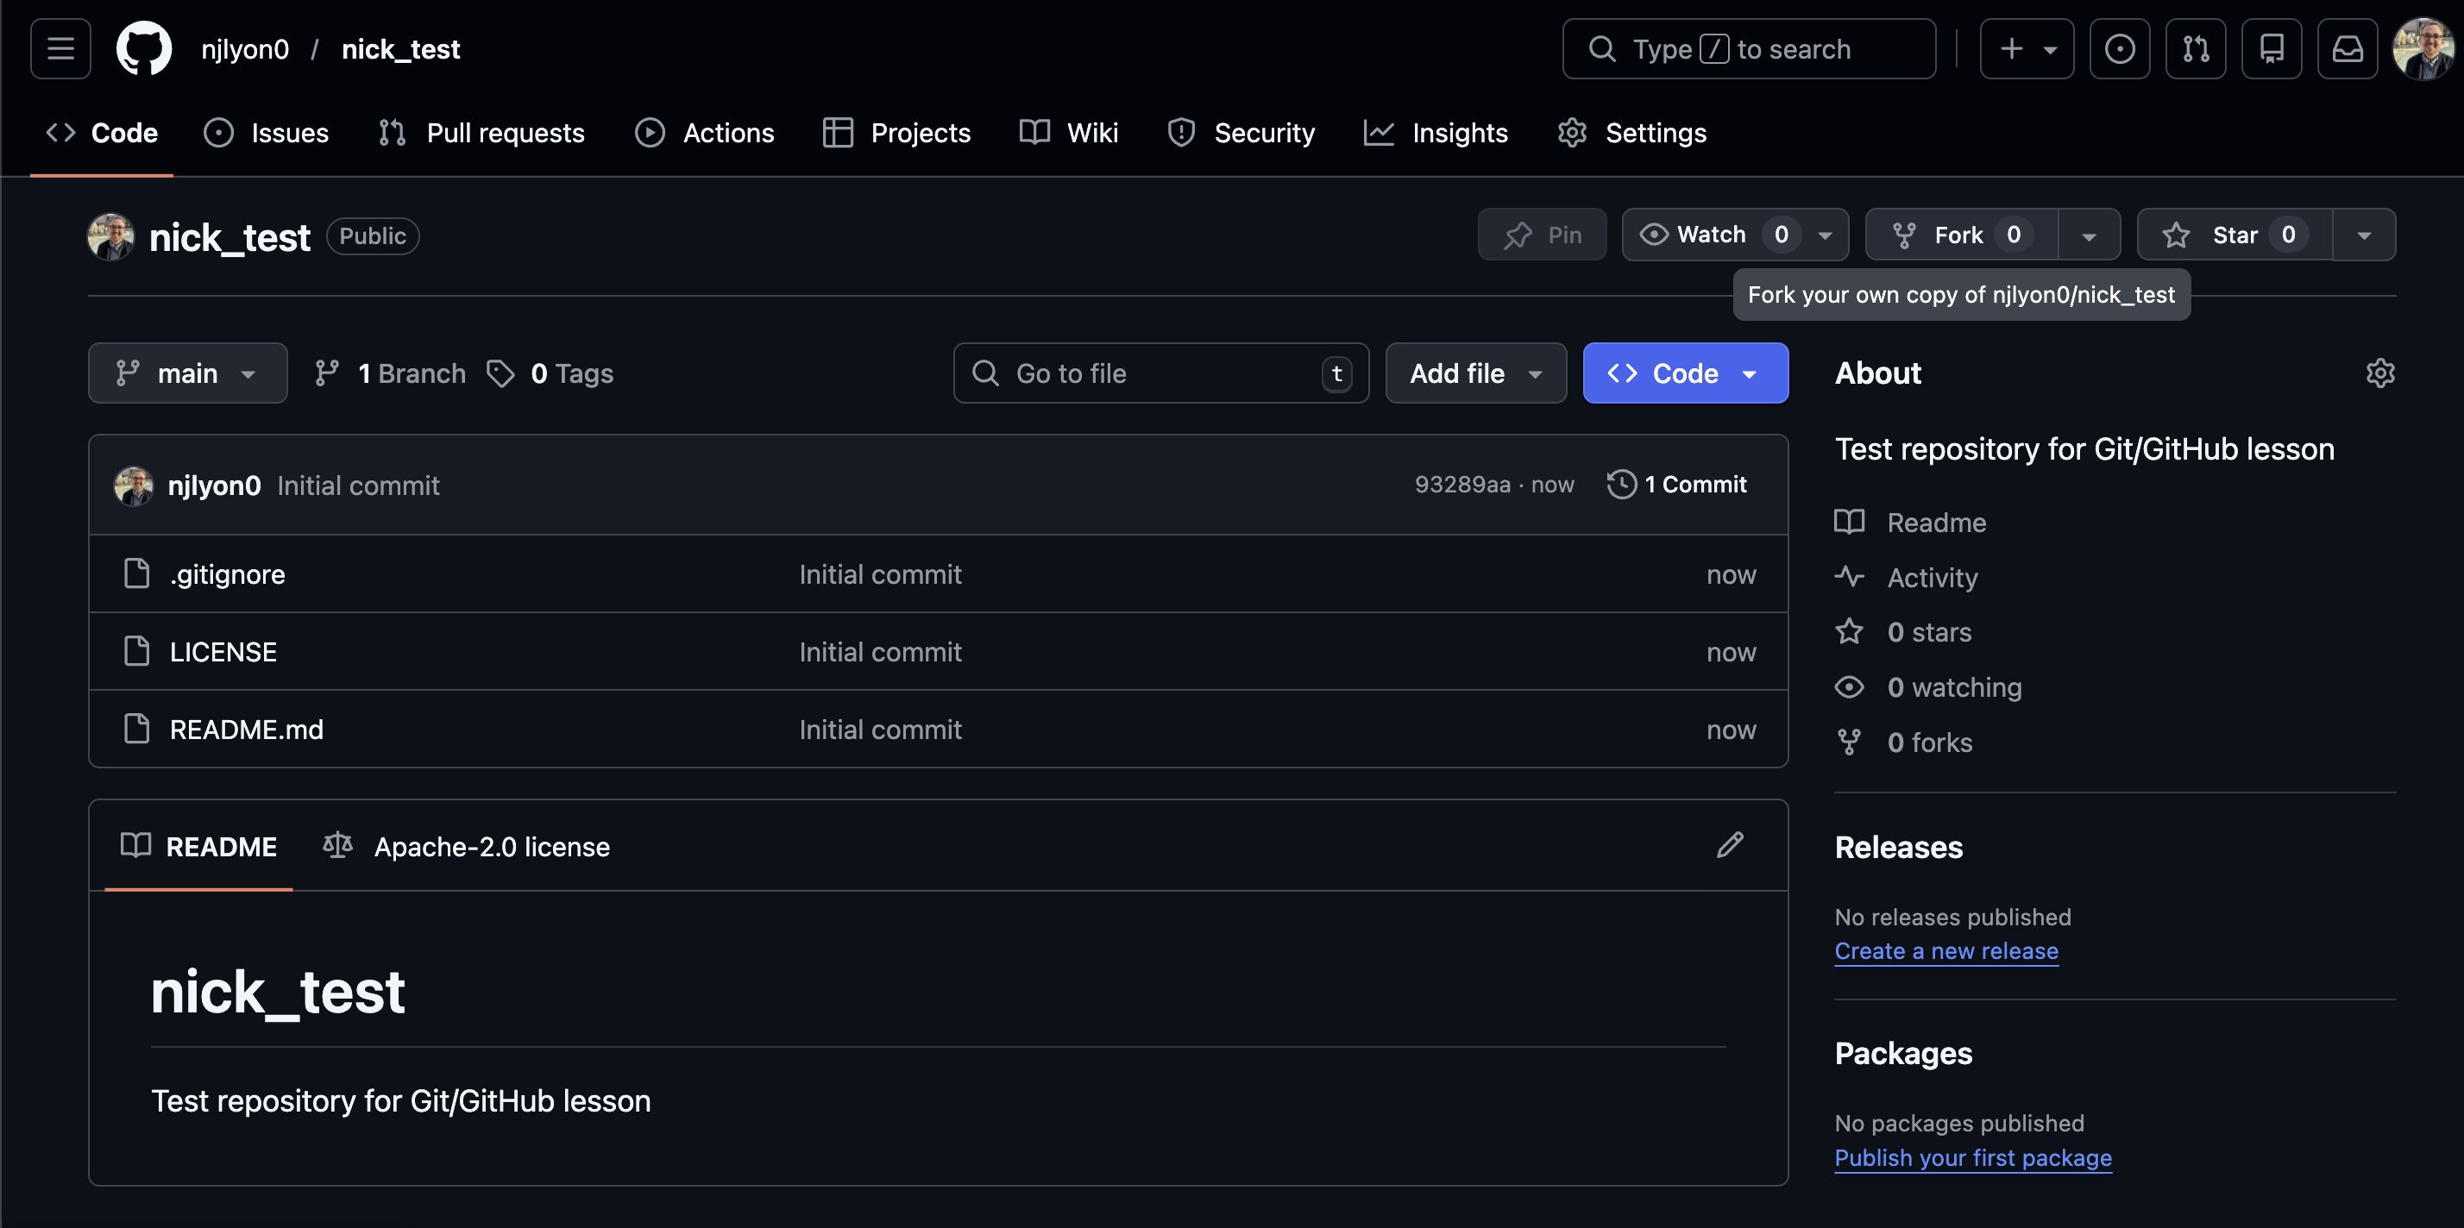Expand the Fork dropdown arrow

2089,235
